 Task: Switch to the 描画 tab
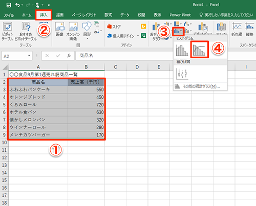coord(60,15)
